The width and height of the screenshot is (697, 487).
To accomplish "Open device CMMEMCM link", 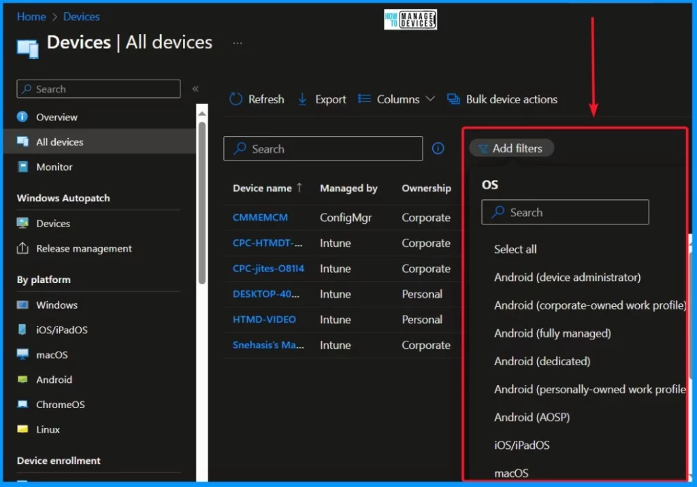I will point(261,217).
